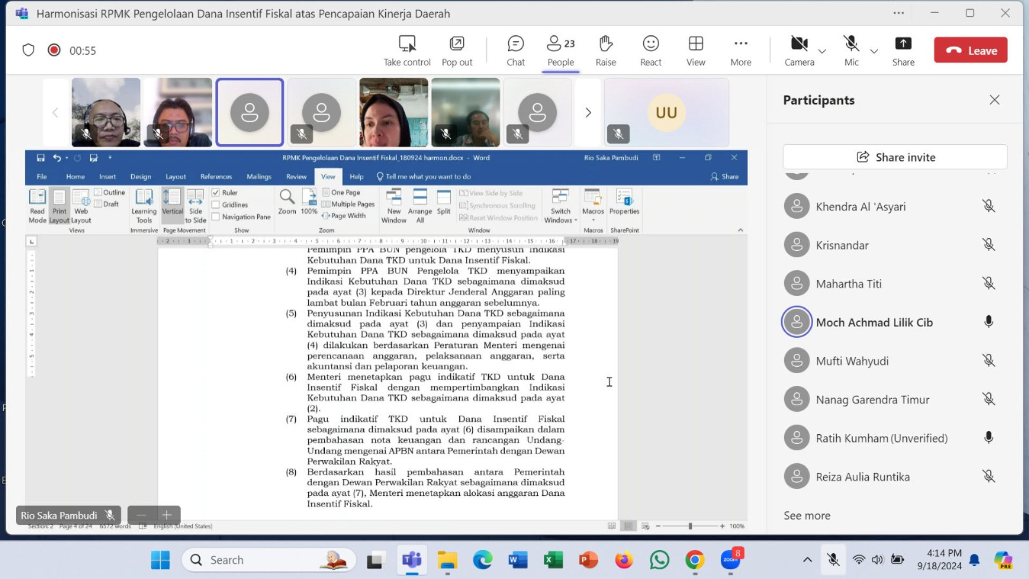Toggle the Outline view option
The height and width of the screenshot is (579, 1029).
pyautogui.click(x=109, y=192)
